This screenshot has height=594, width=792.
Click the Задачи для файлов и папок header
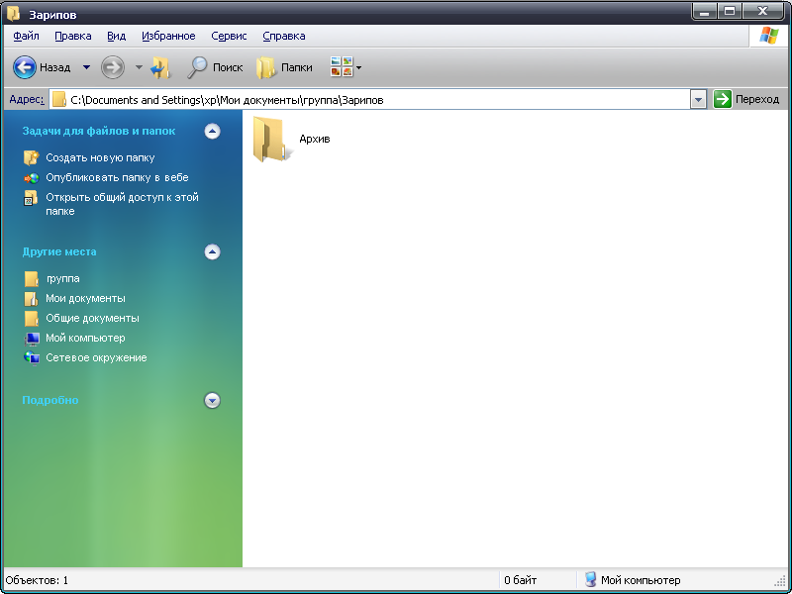99,131
